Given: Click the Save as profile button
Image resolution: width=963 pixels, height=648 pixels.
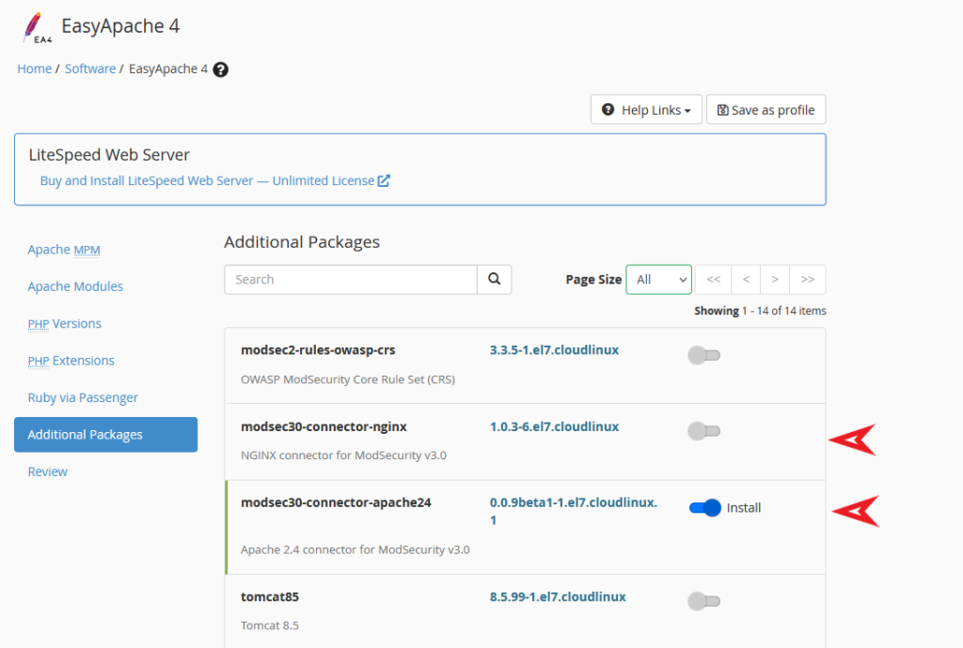Looking at the screenshot, I should point(766,110).
